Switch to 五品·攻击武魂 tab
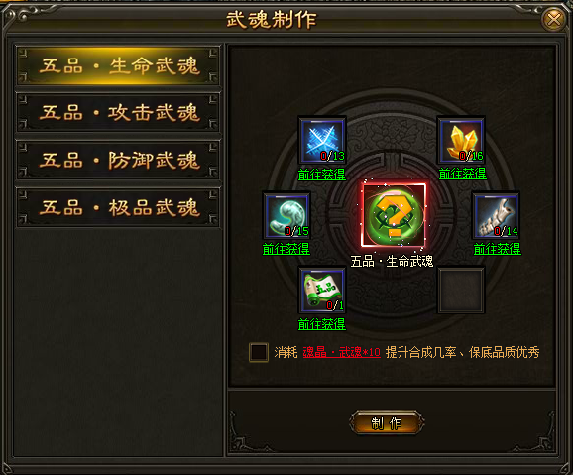This screenshot has height=475, width=573. tap(118, 113)
